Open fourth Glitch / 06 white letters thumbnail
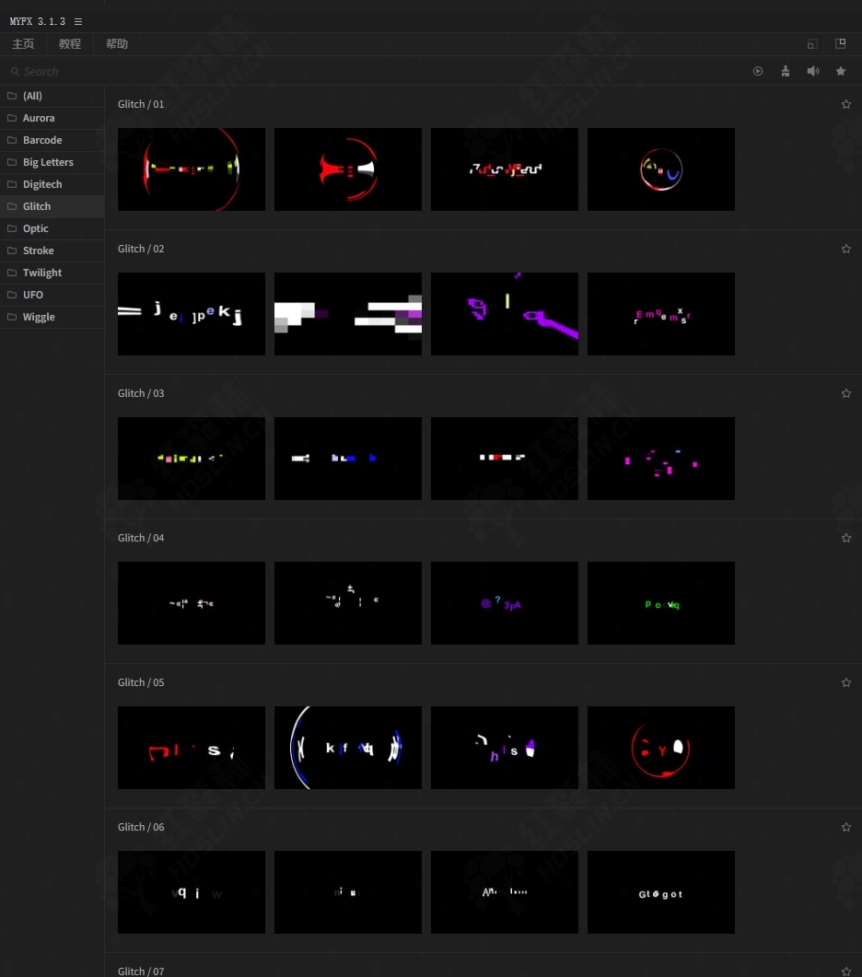This screenshot has height=977, width=862. click(x=660, y=892)
